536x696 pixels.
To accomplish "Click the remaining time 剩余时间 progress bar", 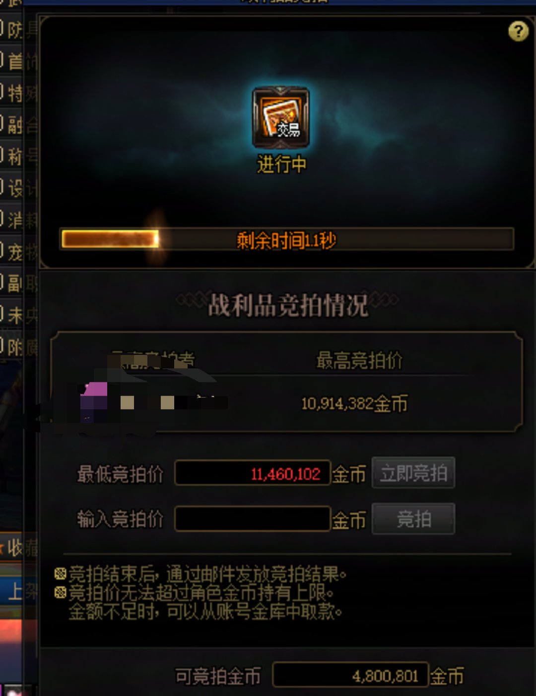I will 287,240.
